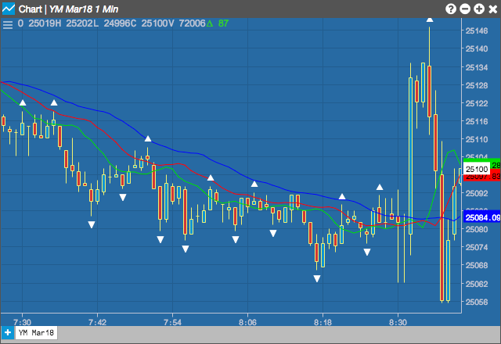This screenshot has width=501, height=344.
Task: Click the 7:54 time axis label
Action: pos(172,322)
